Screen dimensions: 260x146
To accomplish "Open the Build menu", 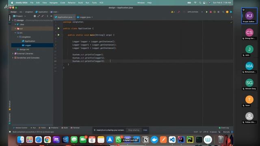I will point(80,3).
